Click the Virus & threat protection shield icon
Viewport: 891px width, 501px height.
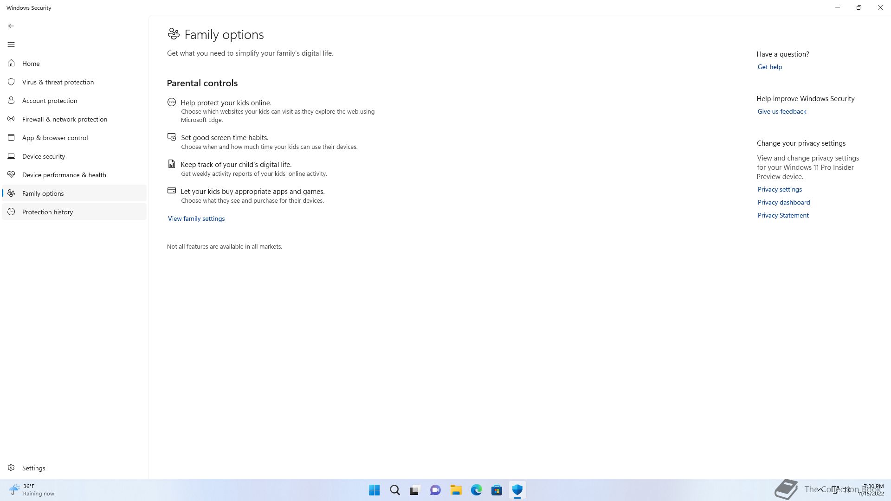click(11, 82)
